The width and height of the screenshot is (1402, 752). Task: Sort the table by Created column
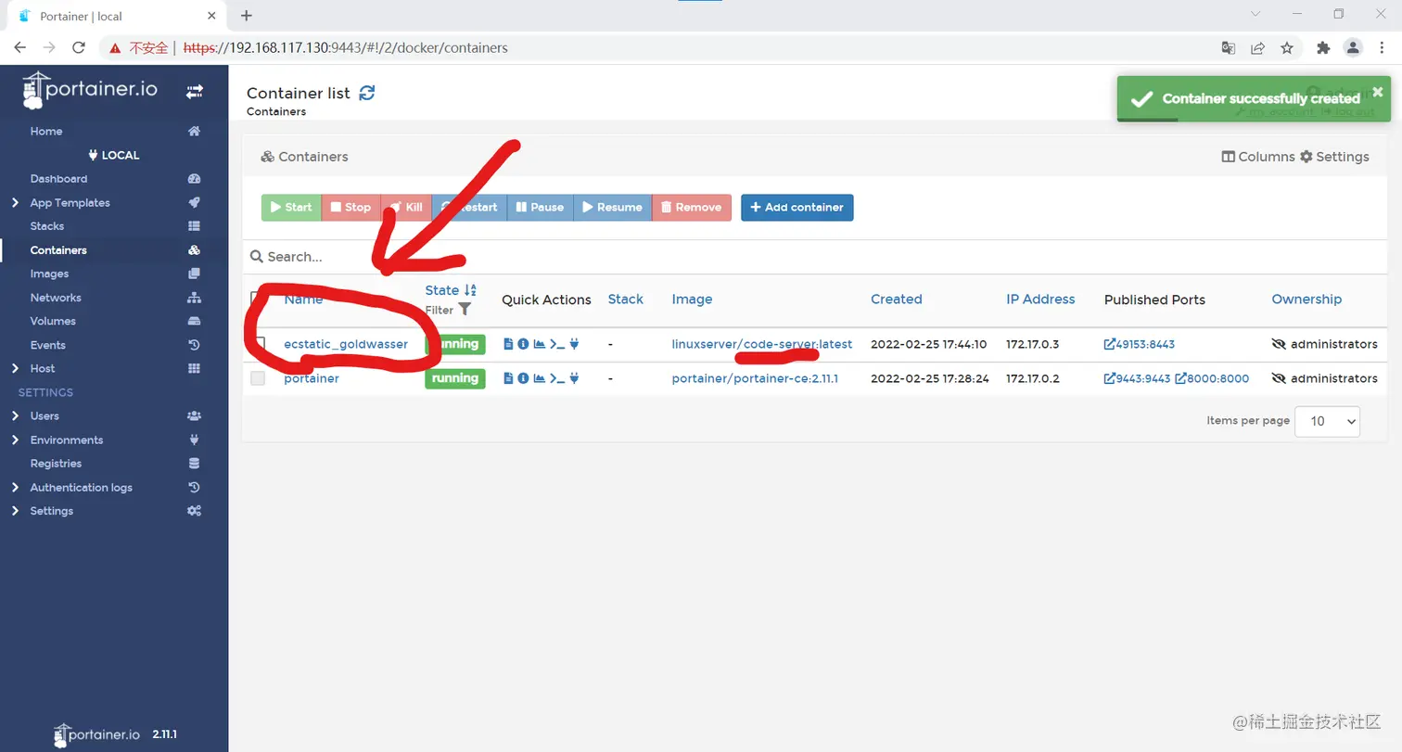tap(896, 300)
